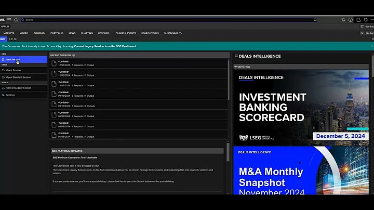374x210 pixels.
Task: Open the SUSTAINABILITY menu
Action: [173, 33]
